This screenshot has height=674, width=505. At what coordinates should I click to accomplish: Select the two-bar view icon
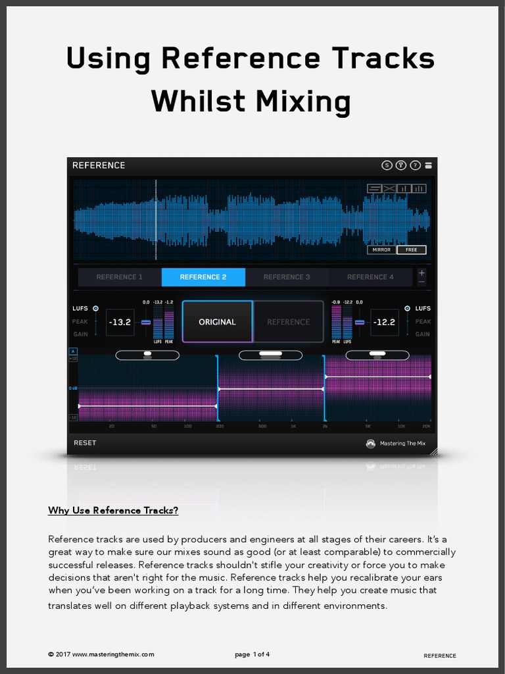point(404,188)
